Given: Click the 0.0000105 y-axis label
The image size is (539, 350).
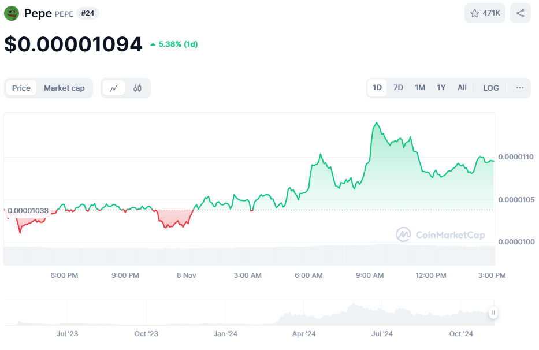Looking at the screenshot, I should [x=516, y=200].
